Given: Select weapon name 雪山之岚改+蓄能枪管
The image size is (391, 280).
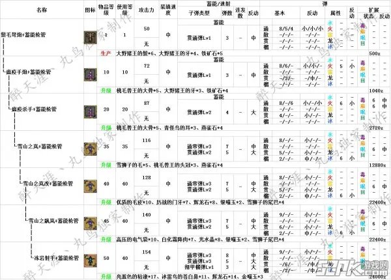Looking at the screenshot, I should (48, 184).
